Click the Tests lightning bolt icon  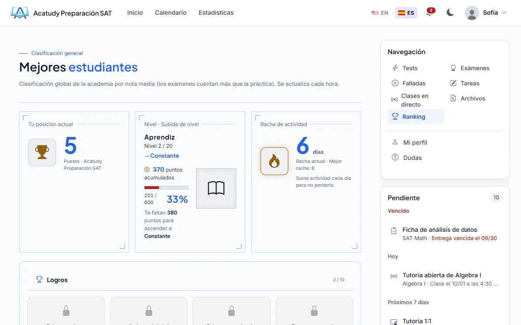[x=395, y=68]
